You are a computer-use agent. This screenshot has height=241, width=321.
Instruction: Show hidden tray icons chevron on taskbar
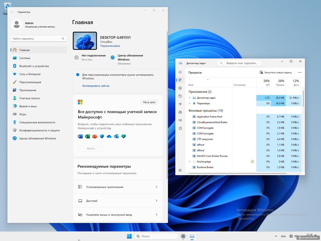276,236
